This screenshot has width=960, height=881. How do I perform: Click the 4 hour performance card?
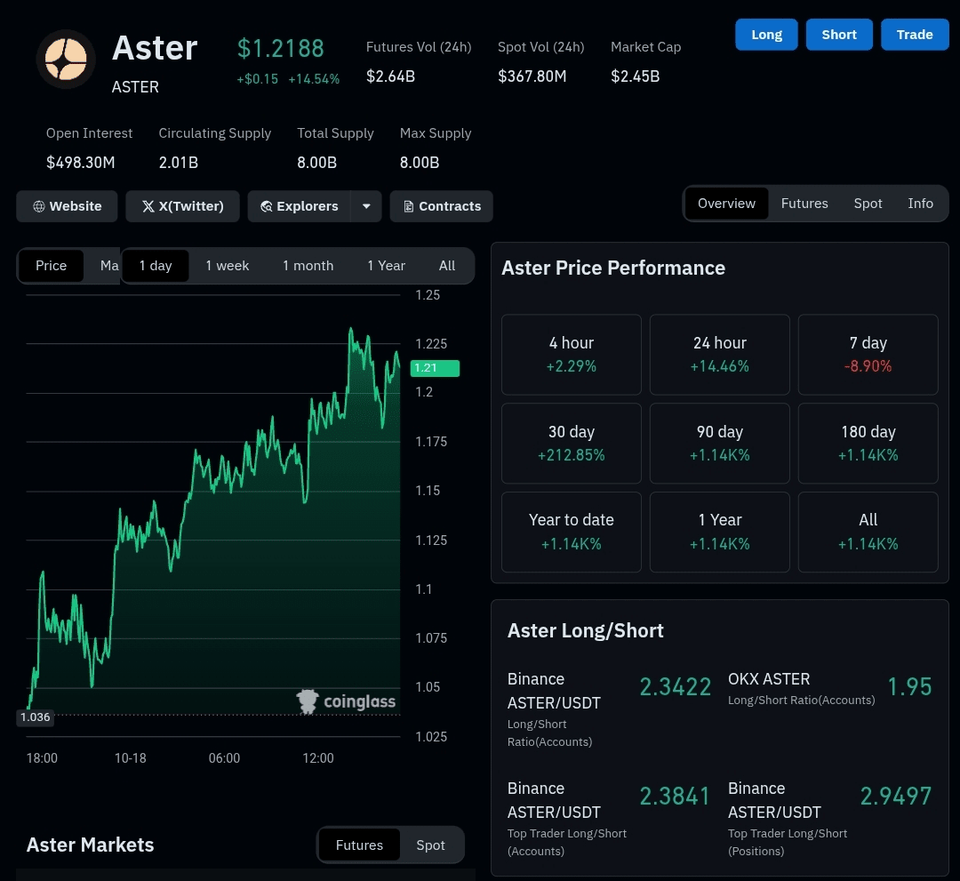coord(572,355)
